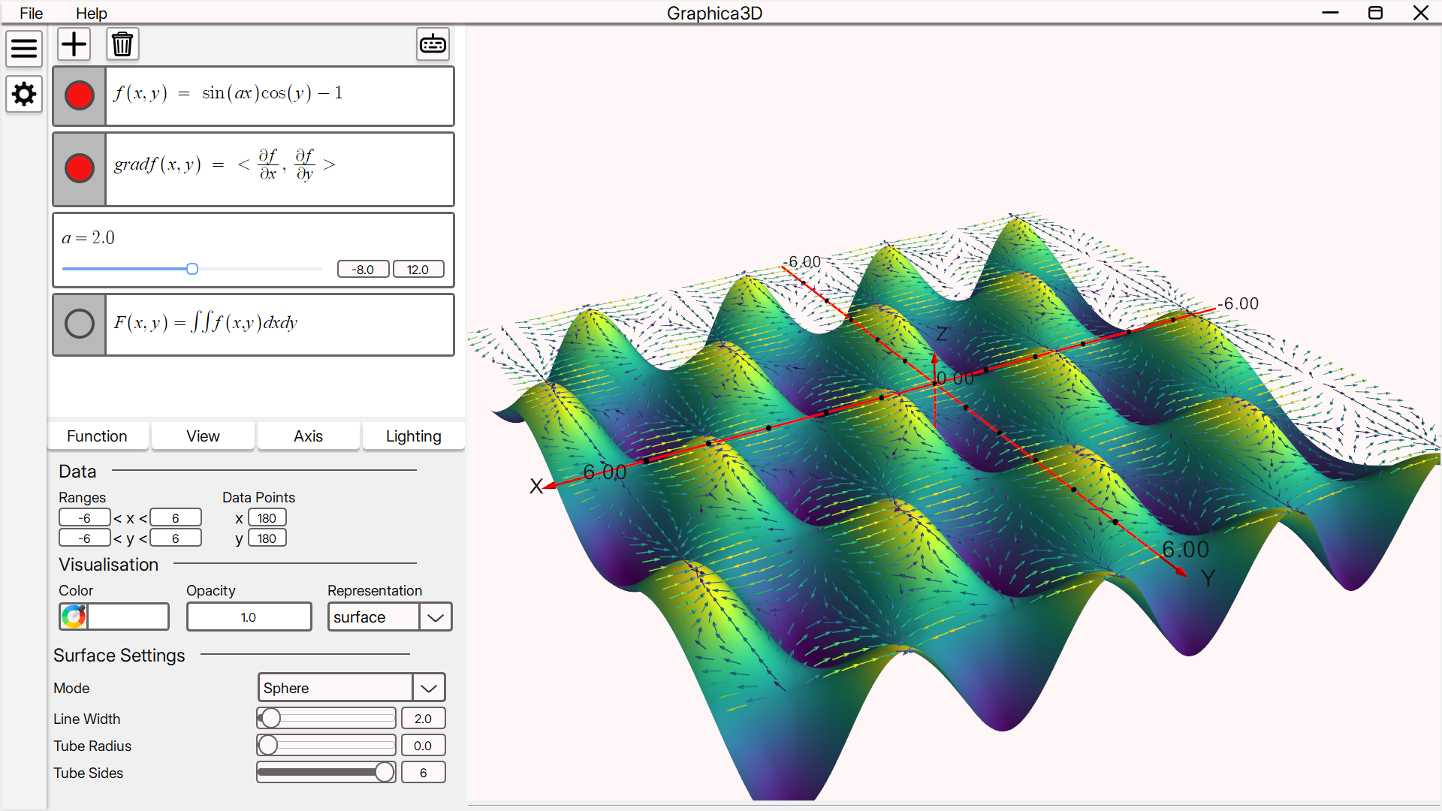Edit the Tube Radius value 0.0

click(424, 746)
